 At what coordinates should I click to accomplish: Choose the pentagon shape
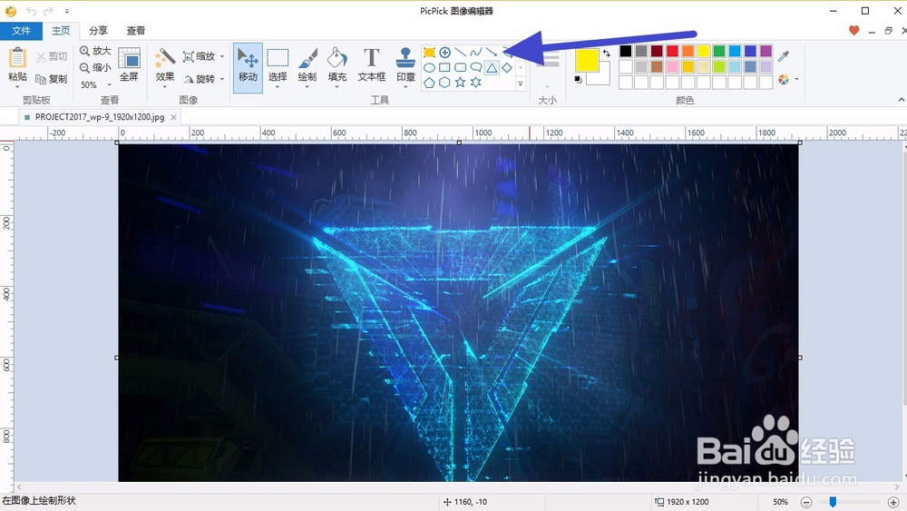[429, 83]
